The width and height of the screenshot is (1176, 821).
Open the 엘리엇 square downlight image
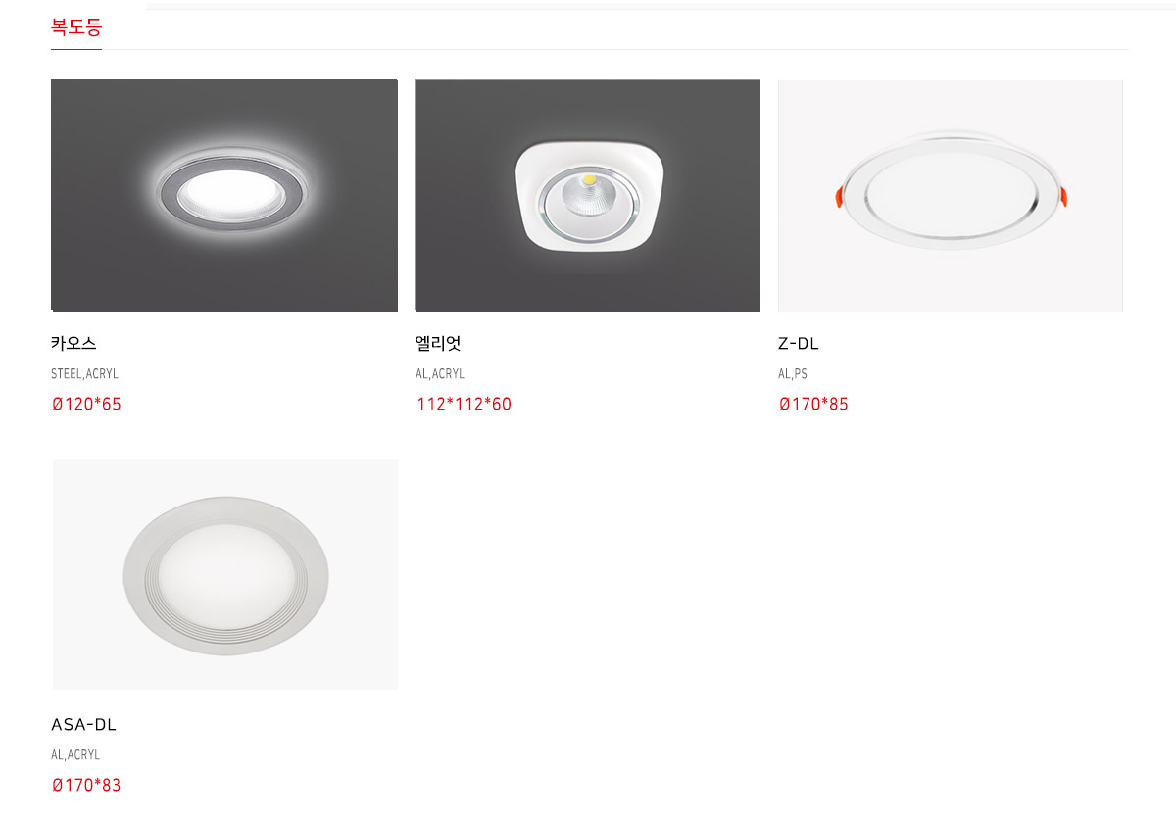588,196
